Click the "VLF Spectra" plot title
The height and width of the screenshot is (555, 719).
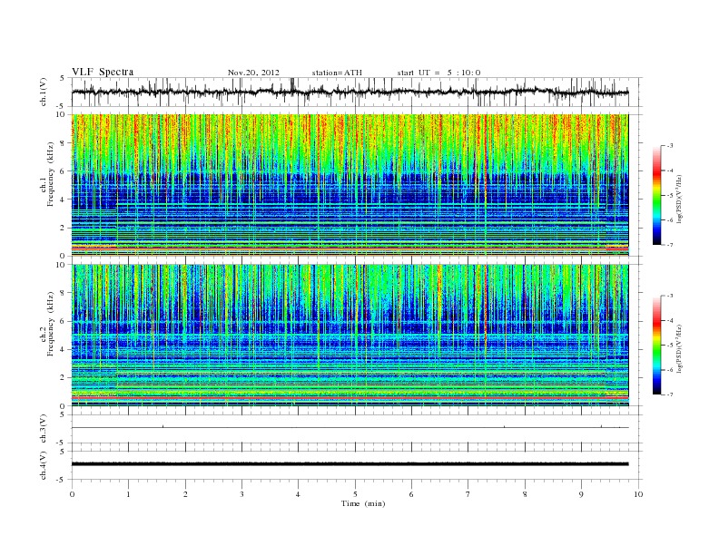(103, 72)
